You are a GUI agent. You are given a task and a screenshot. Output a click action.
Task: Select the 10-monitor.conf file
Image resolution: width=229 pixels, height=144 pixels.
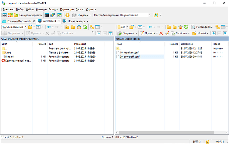click(129, 53)
